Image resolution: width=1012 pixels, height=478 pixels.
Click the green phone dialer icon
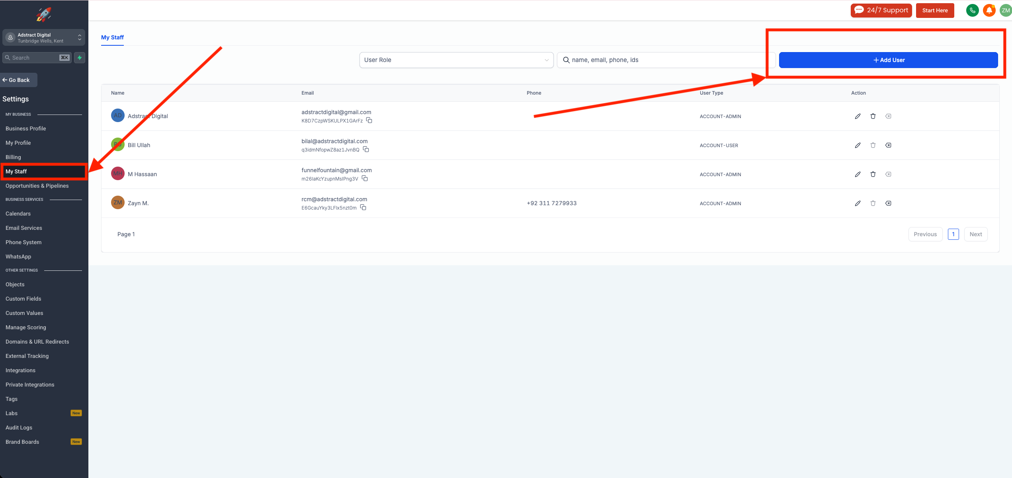[x=972, y=10]
